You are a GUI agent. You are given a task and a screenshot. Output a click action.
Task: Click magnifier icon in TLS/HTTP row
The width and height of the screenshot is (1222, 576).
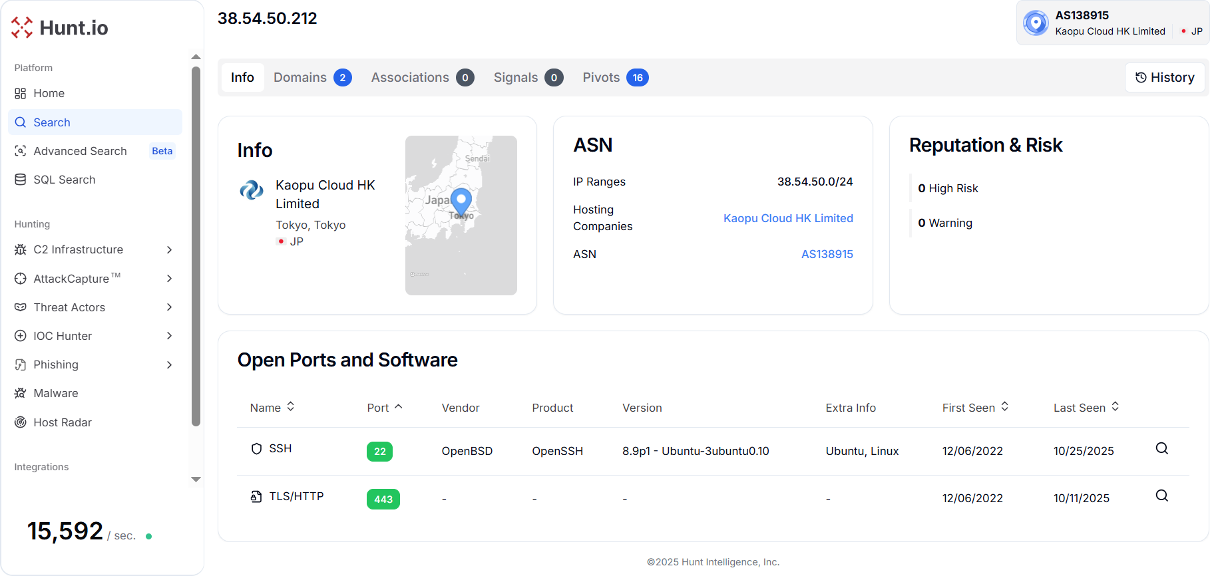coord(1161,496)
